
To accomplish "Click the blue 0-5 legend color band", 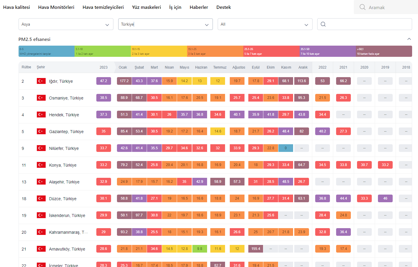I will click(x=47, y=51).
